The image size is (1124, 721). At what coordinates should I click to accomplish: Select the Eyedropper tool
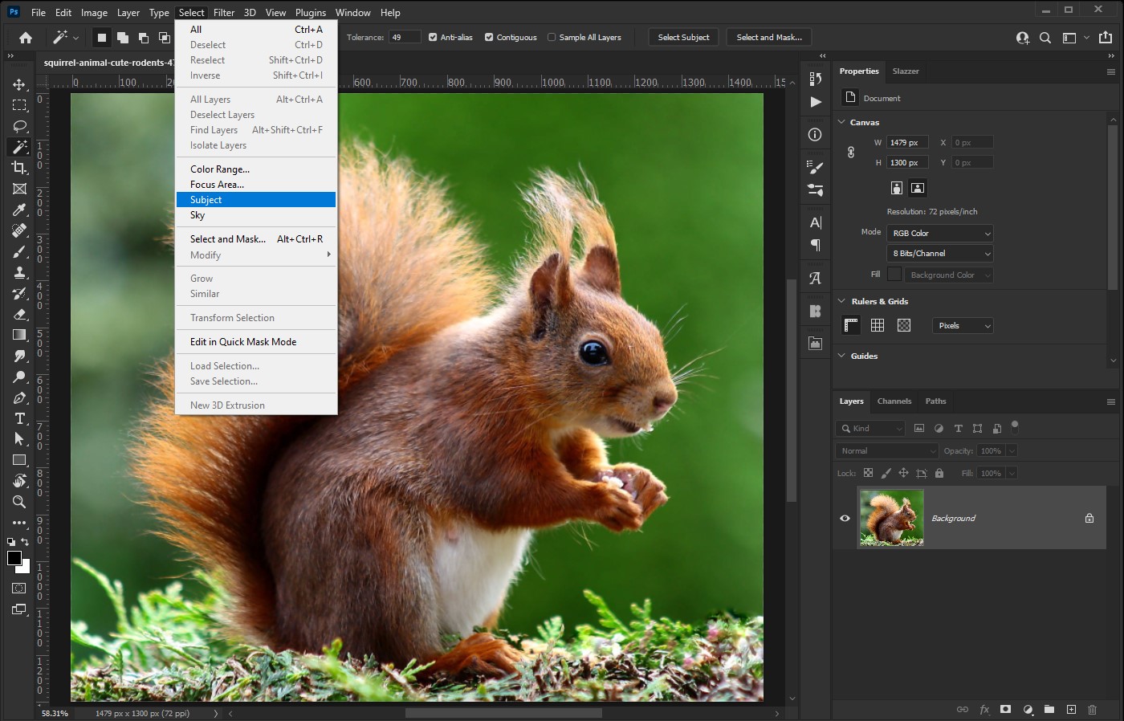pyautogui.click(x=19, y=210)
